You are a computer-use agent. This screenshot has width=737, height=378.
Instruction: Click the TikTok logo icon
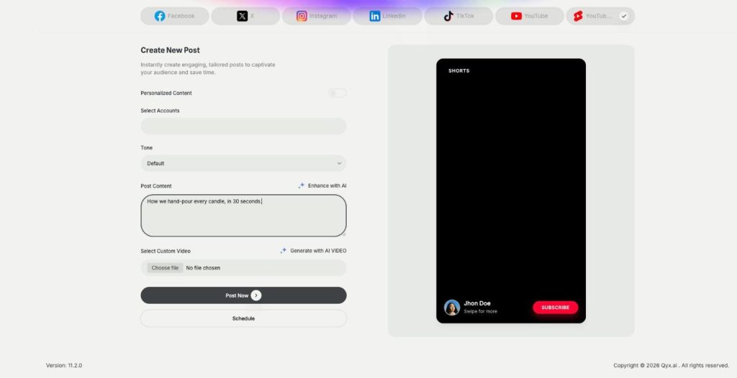[448, 16]
